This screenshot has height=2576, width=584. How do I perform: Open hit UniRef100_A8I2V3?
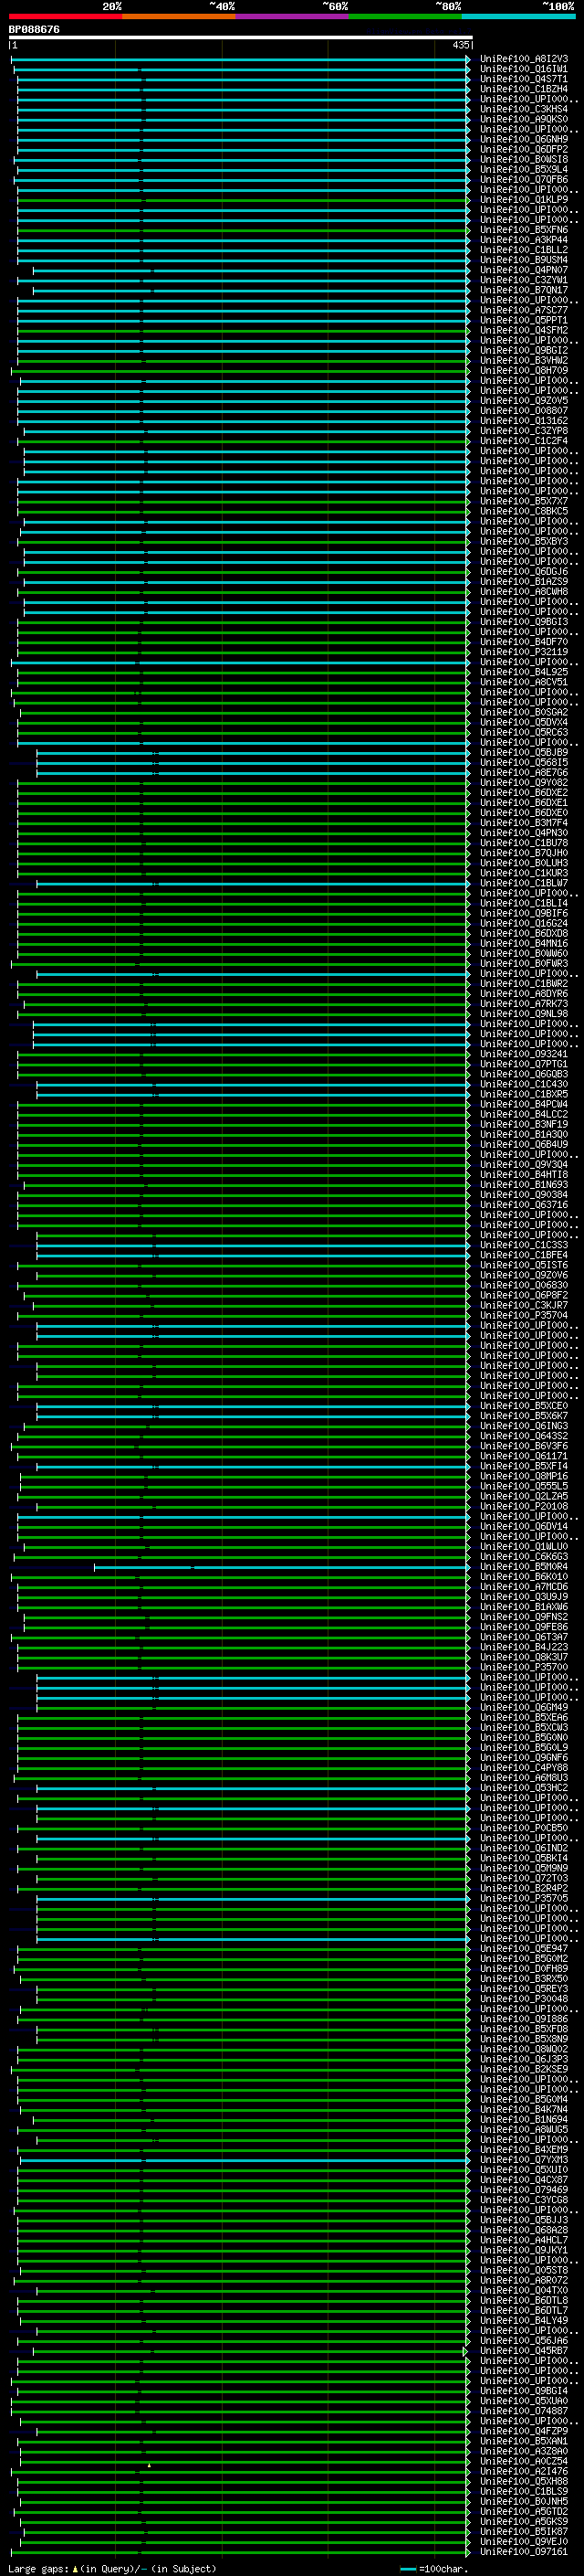click(524, 59)
